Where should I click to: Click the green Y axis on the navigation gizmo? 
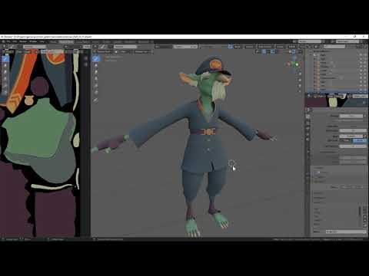[297, 65]
